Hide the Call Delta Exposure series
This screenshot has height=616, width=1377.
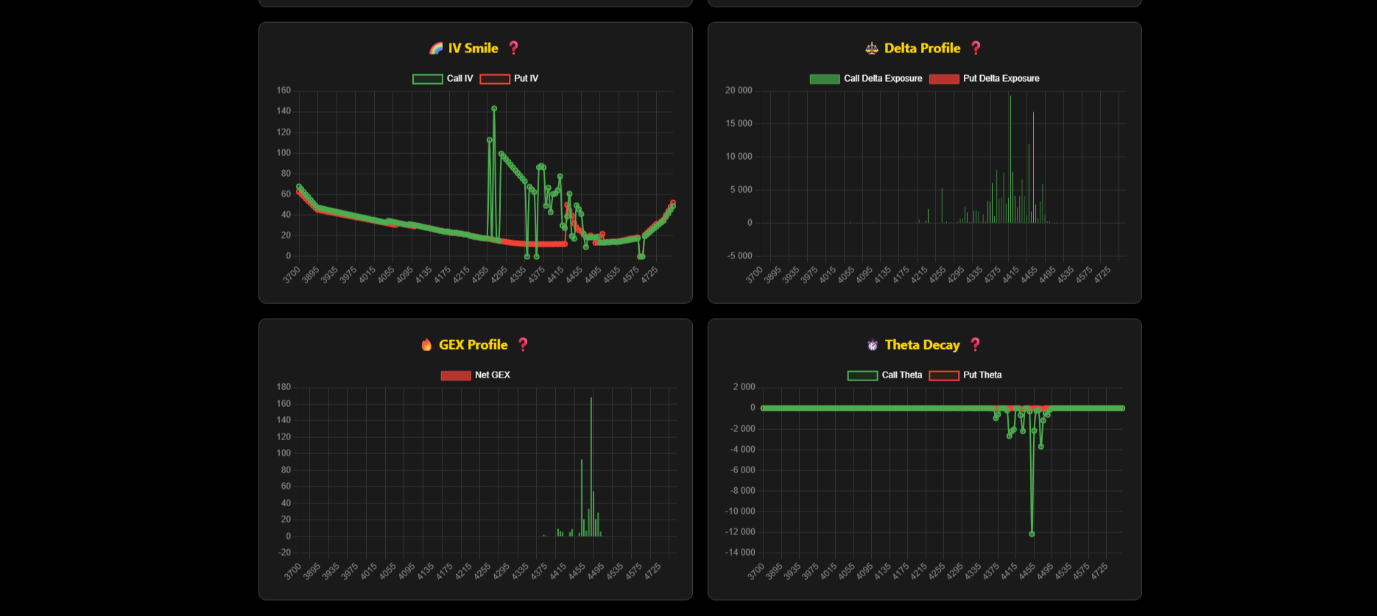pos(866,79)
